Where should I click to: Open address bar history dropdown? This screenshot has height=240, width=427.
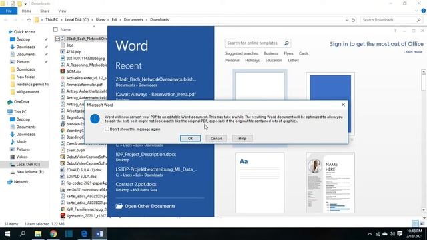click(347, 20)
